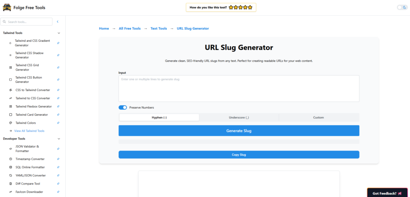Image resolution: width=410 pixels, height=197 pixels.
Task: Click the Folge Free Tools logo icon
Action: [x=7, y=8]
